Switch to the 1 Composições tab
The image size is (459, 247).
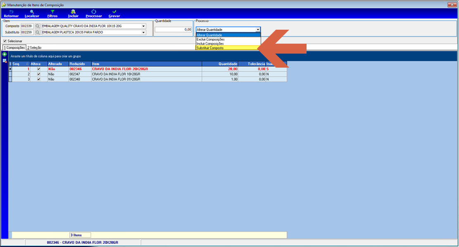tap(14, 48)
